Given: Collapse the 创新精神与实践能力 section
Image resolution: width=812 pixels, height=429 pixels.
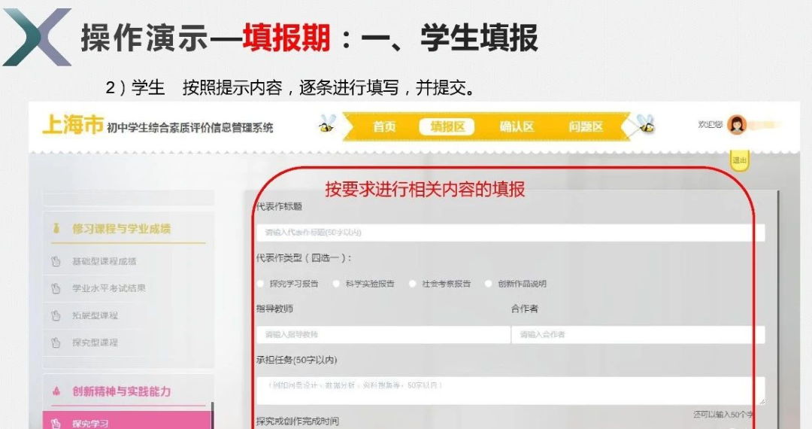Looking at the screenshot, I should point(122,391).
